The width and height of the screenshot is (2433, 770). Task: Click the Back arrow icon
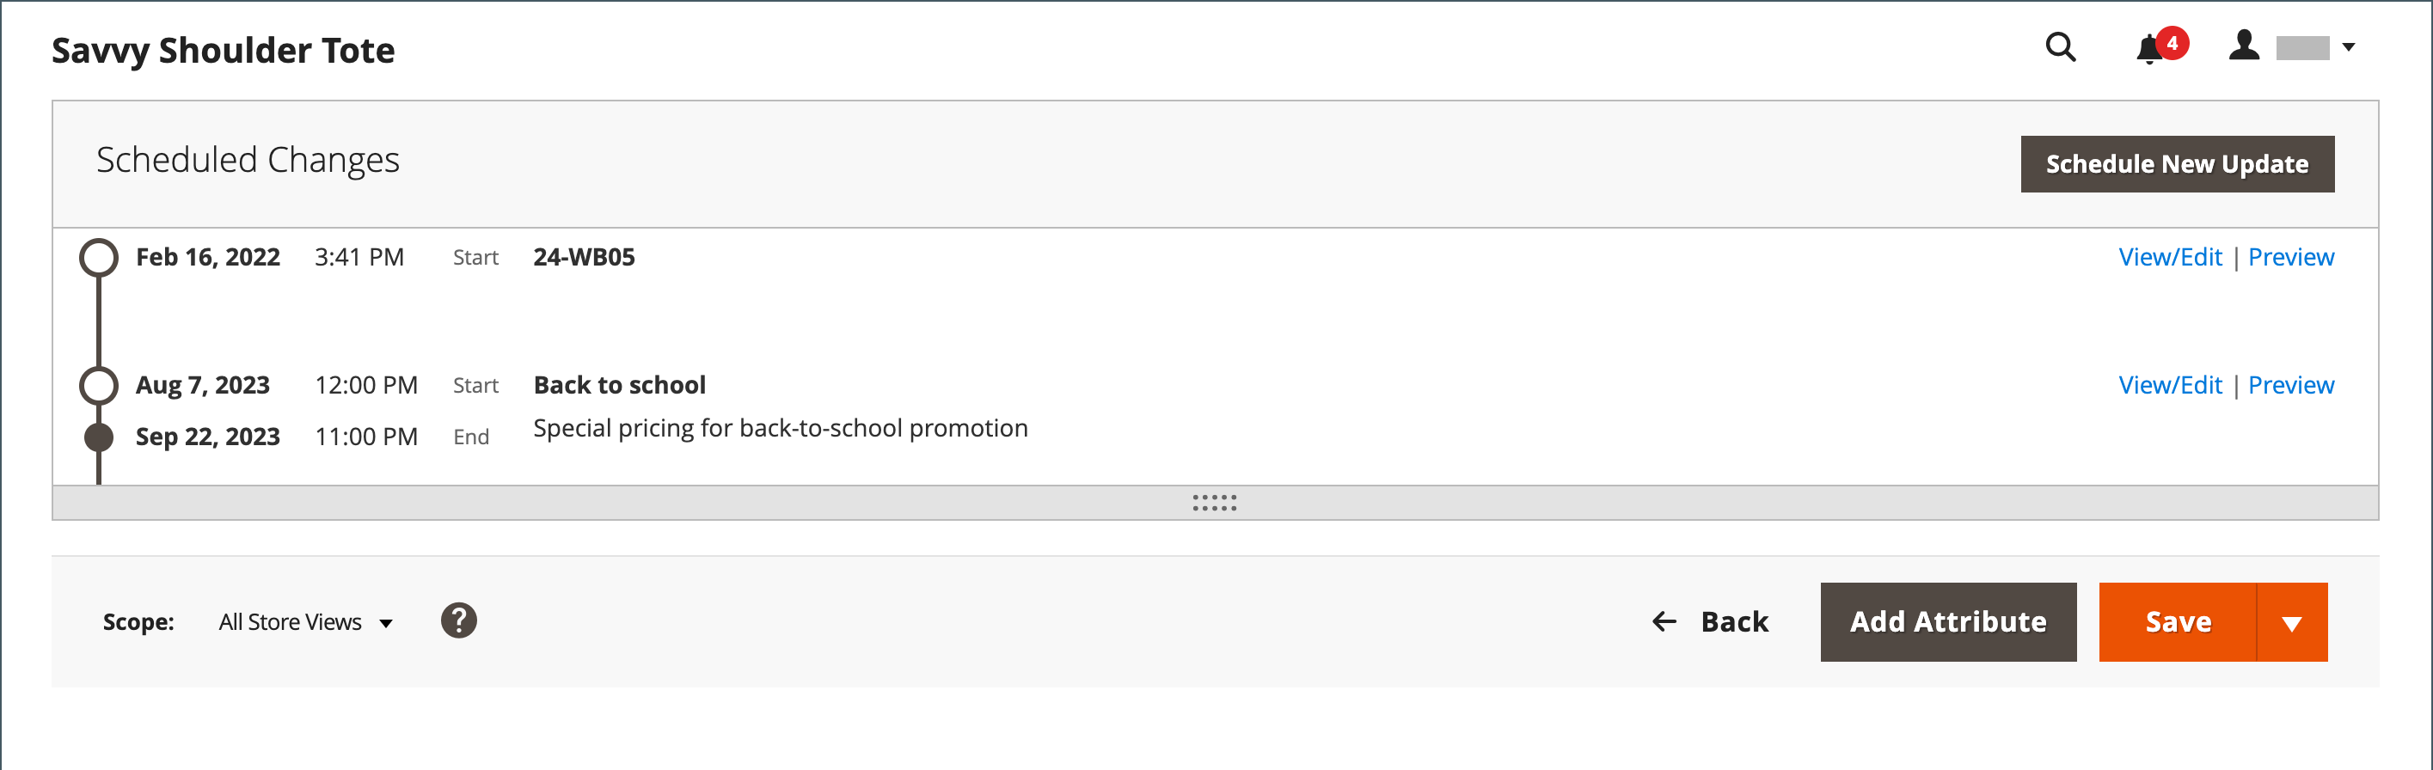coord(1664,622)
